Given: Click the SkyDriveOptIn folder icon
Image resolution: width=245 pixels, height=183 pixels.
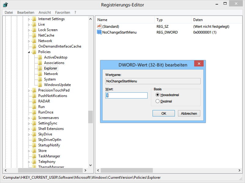Looking at the screenshot, I should [34, 140].
